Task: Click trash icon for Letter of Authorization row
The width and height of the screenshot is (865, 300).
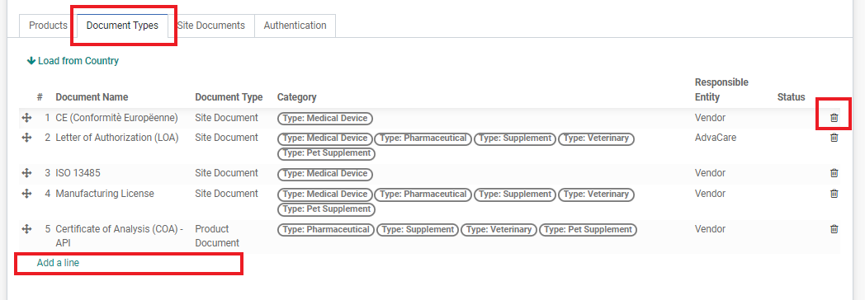Action: [x=834, y=138]
